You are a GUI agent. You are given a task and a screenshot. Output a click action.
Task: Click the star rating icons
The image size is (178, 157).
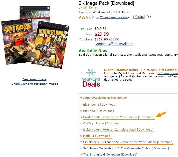click(87, 17)
